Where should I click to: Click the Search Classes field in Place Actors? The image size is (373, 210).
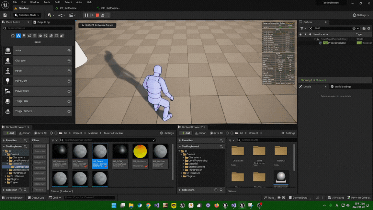[38, 28]
